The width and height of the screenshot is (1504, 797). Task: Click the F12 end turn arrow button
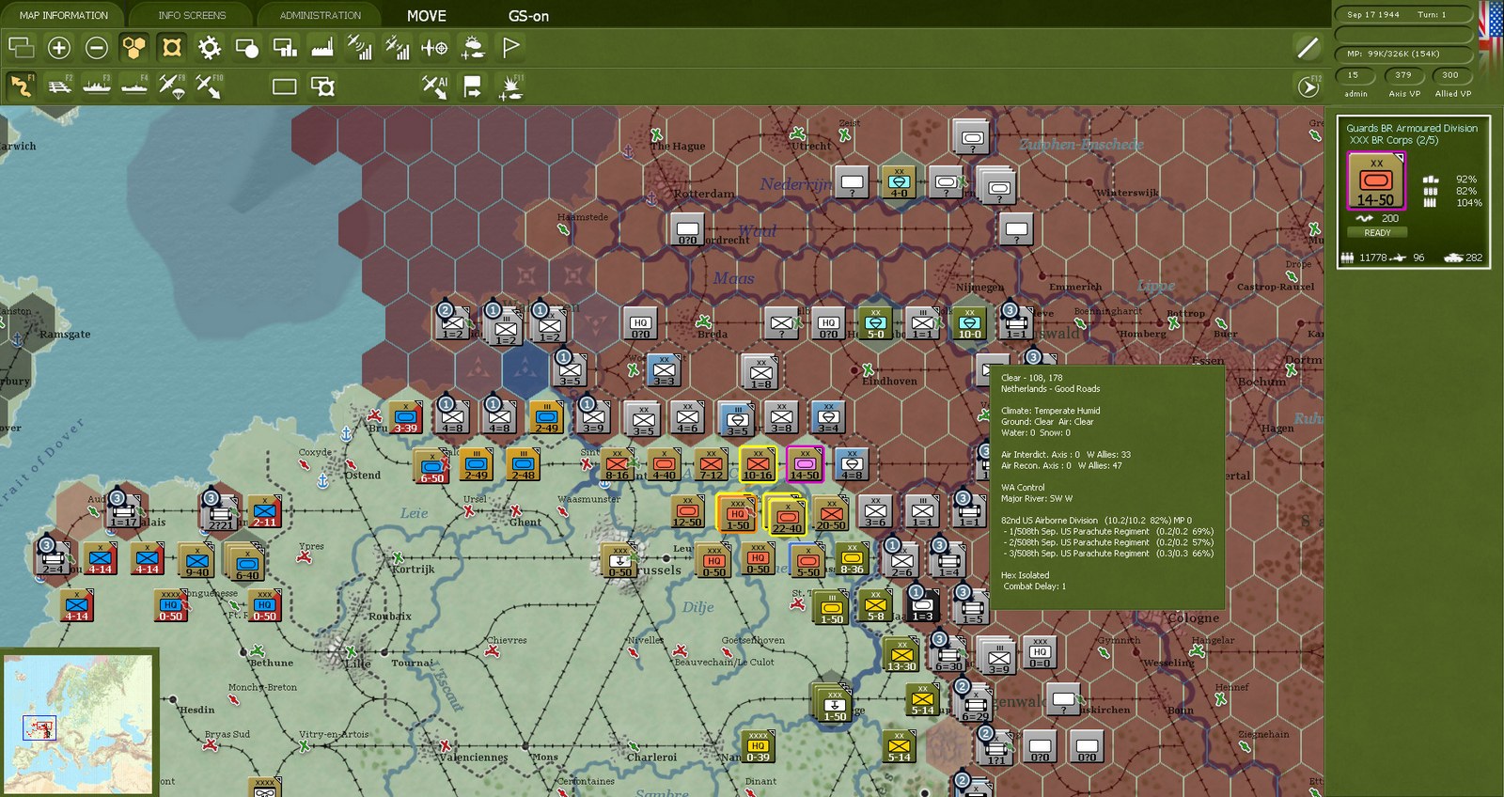point(1308,86)
